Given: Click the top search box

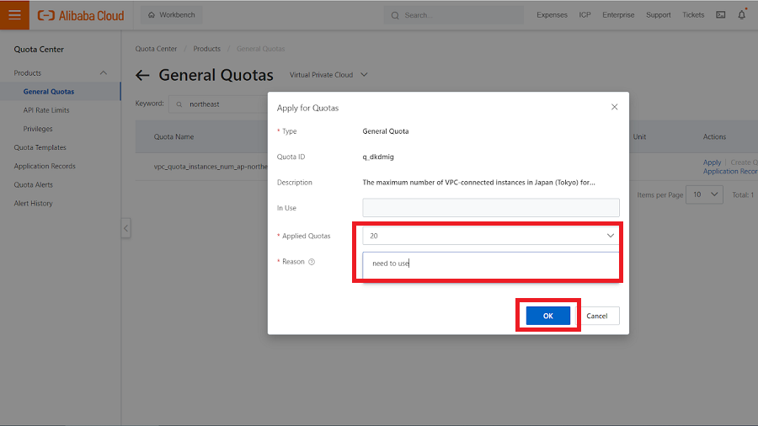Looking at the screenshot, I should click(x=455, y=15).
